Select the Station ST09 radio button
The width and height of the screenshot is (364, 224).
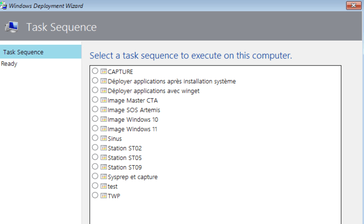(x=95, y=167)
